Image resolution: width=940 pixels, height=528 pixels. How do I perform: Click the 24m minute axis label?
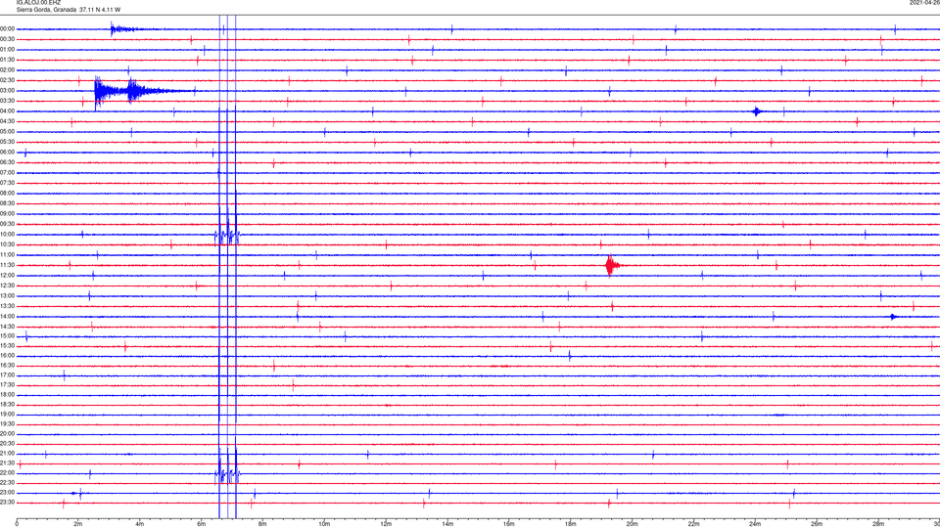click(x=755, y=524)
